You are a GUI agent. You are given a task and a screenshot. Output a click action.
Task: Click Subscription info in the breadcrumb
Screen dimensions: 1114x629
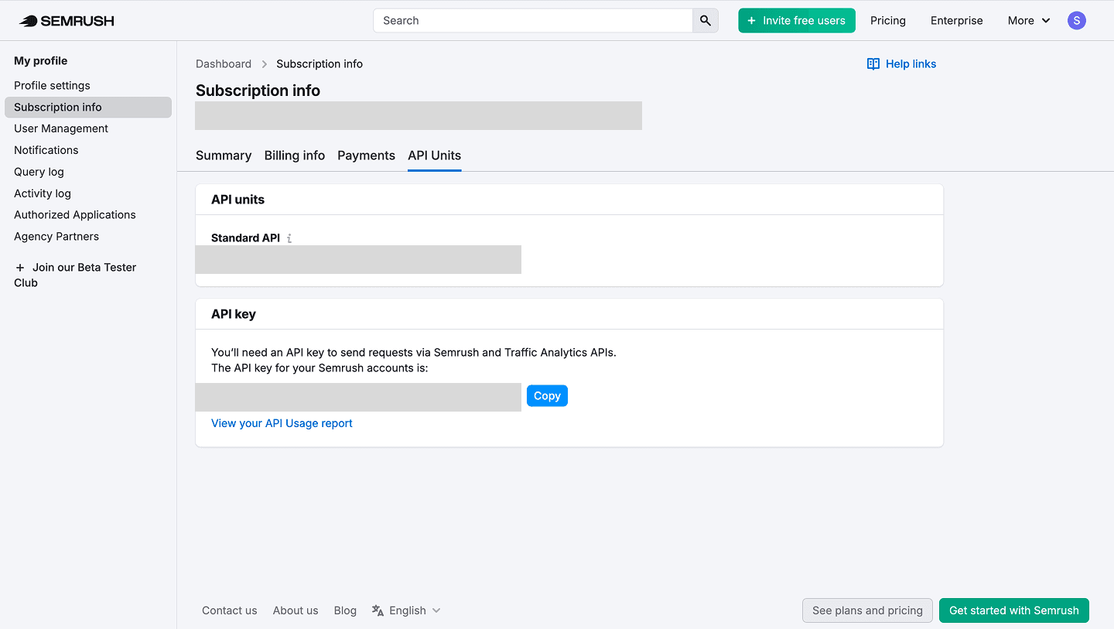[x=320, y=64]
